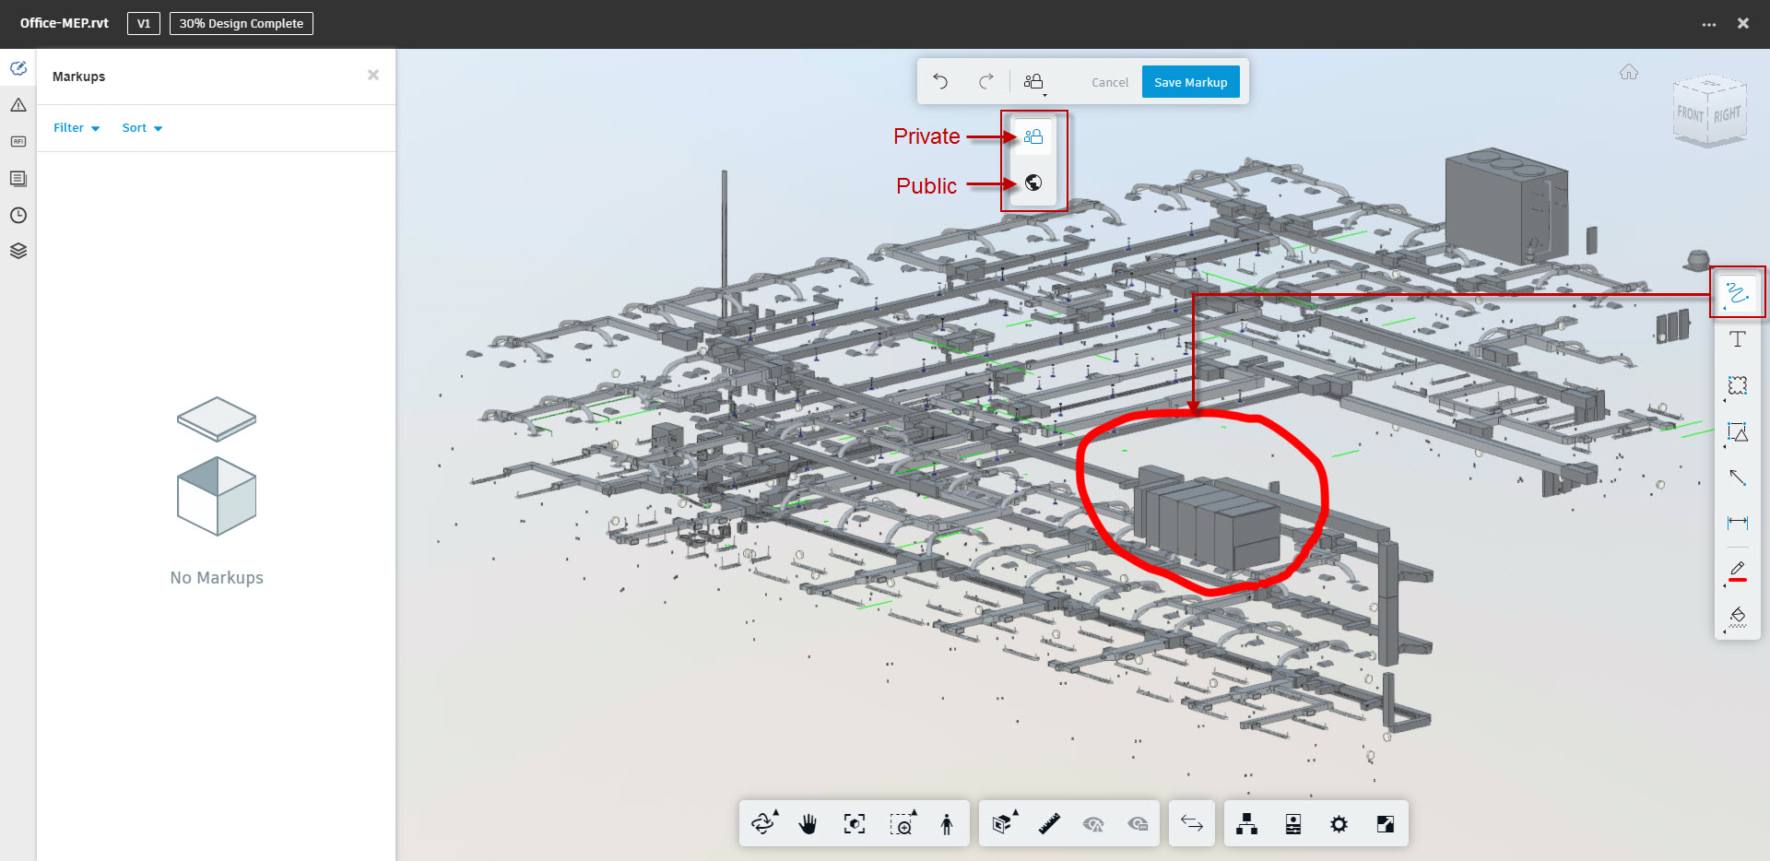This screenshot has width=1770, height=861.
Task: Open the Issues panel in left sidebar
Action: click(18, 105)
